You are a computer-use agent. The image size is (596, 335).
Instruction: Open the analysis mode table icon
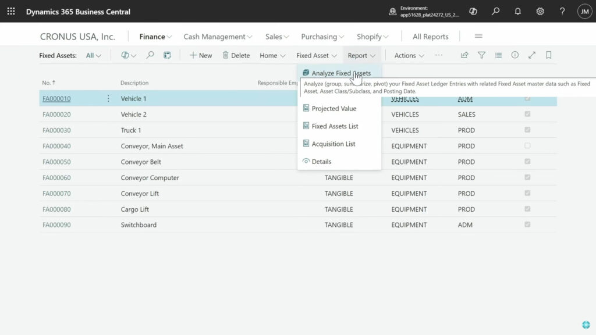[167, 55]
